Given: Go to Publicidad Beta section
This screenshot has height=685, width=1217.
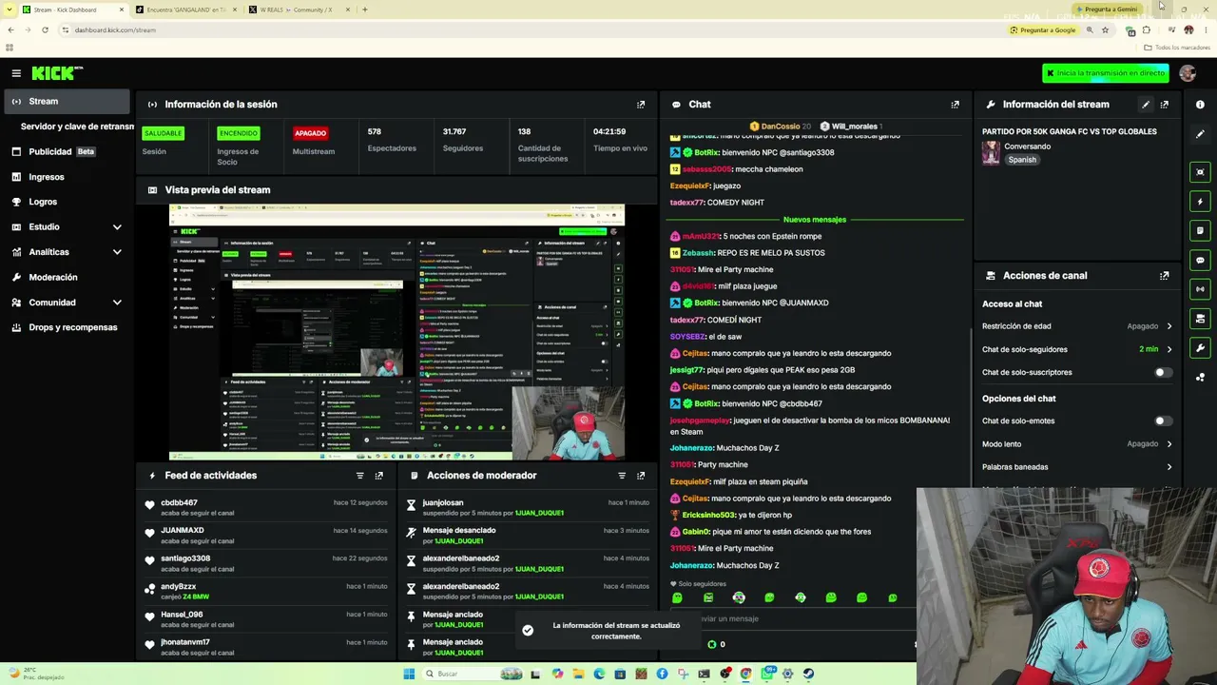Looking at the screenshot, I should 67,151.
